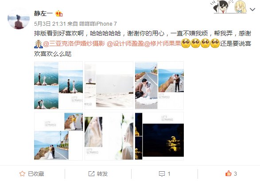Open the 5月3日 21:31 timestamp link
The image size is (260, 181).
[x=50, y=24]
